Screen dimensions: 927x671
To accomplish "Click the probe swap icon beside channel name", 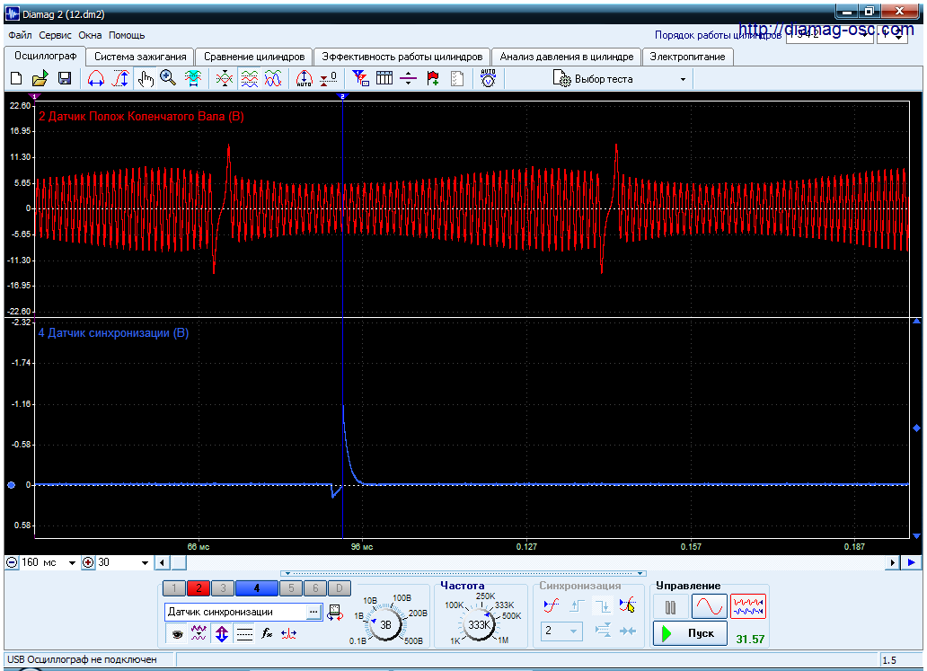I will coord(335,612).
